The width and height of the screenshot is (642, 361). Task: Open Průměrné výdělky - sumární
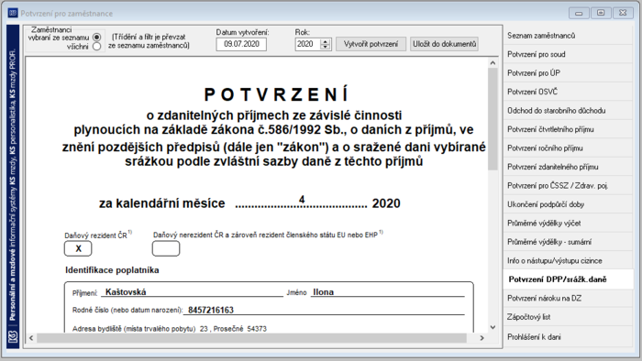coord(568,242)
